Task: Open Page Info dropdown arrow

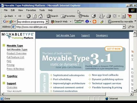Action: pos(90,22)
